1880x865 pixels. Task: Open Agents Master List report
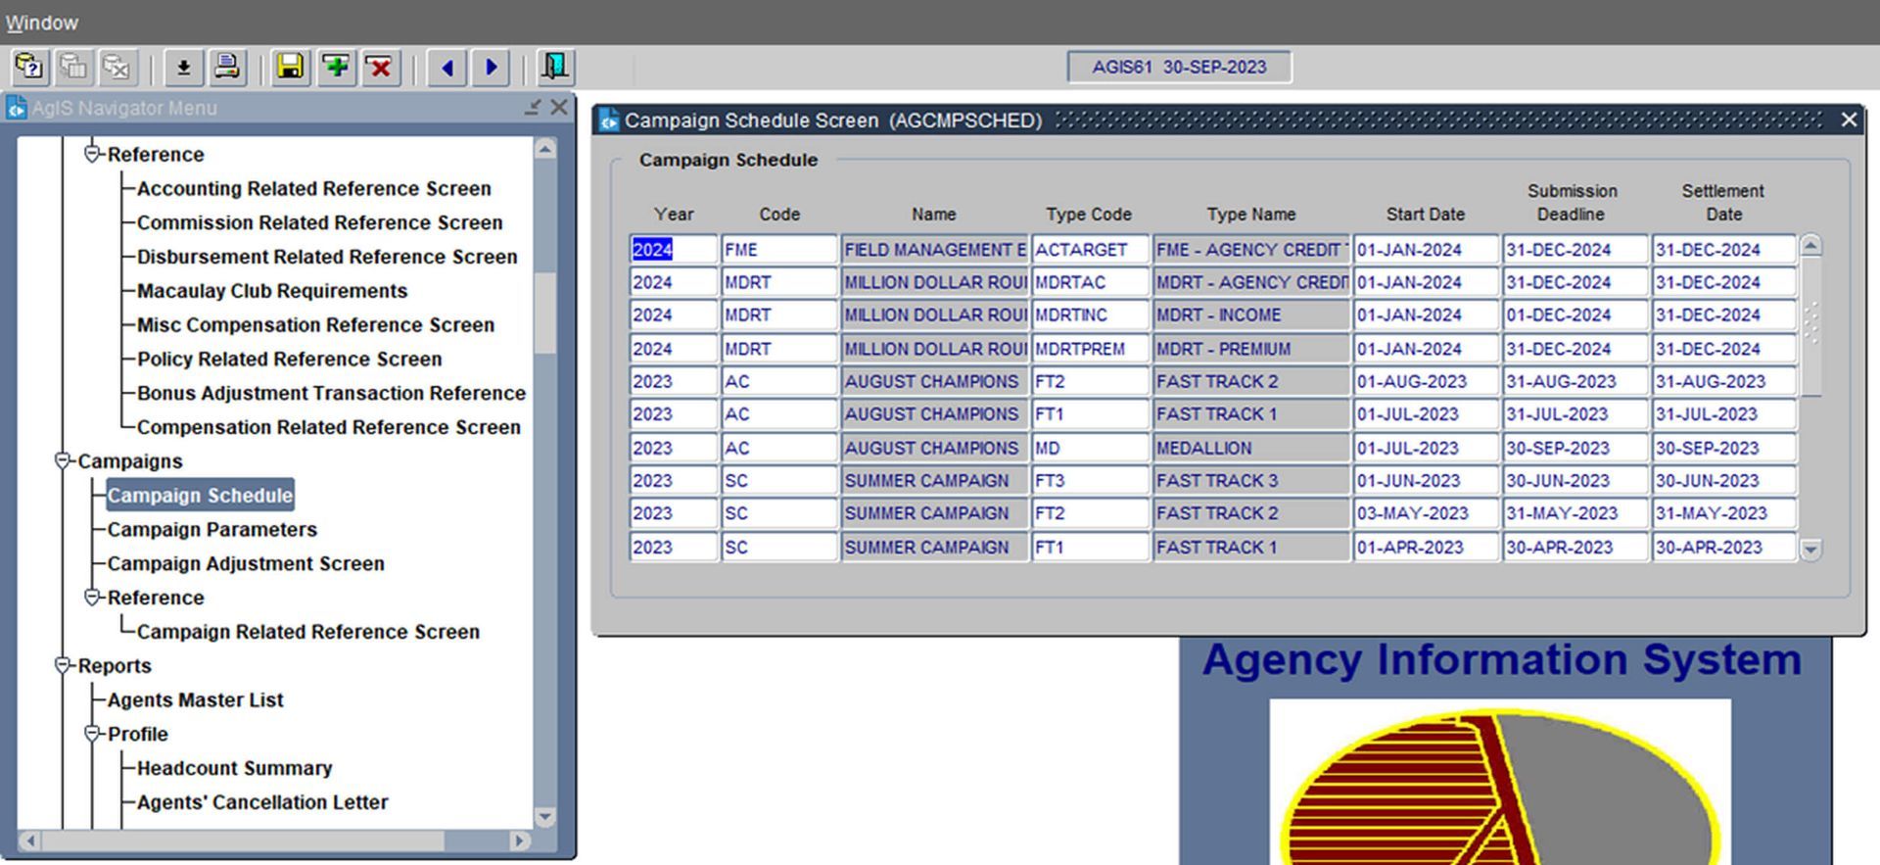[x=195, y=699]
